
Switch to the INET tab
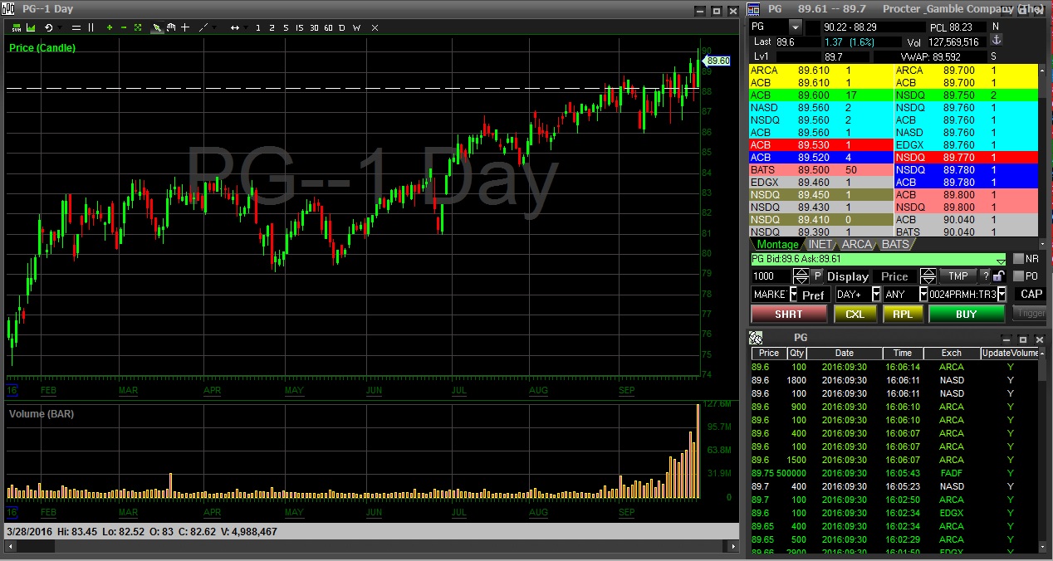point(819,244)
